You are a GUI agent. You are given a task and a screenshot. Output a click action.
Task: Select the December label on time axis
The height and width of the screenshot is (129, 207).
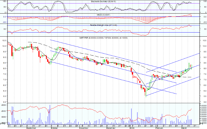click(111, 128)
